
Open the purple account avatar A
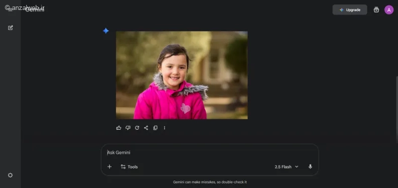(x=389, y=9)
